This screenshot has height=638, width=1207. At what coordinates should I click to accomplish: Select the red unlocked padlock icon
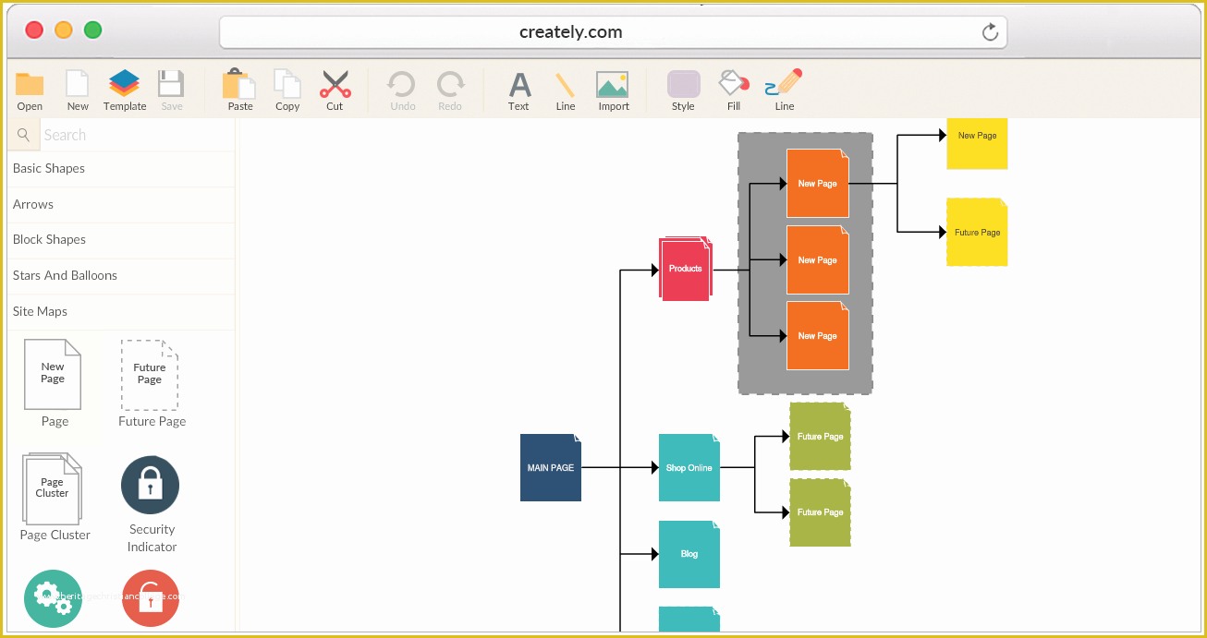coord(151,599)
